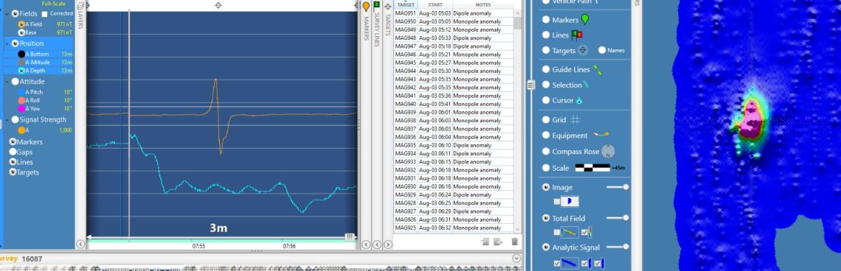Adjust the Image opacity slider
Image resolution: width=841 pixels, height=271 pixels.
click(617, 187)
